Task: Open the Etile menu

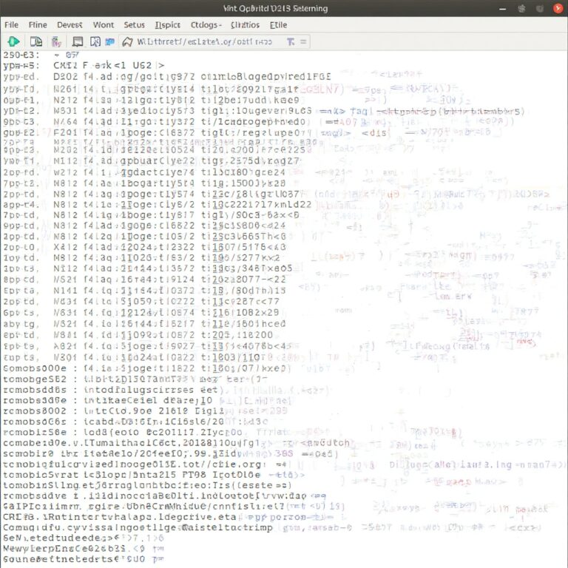Action: point(279,25)
